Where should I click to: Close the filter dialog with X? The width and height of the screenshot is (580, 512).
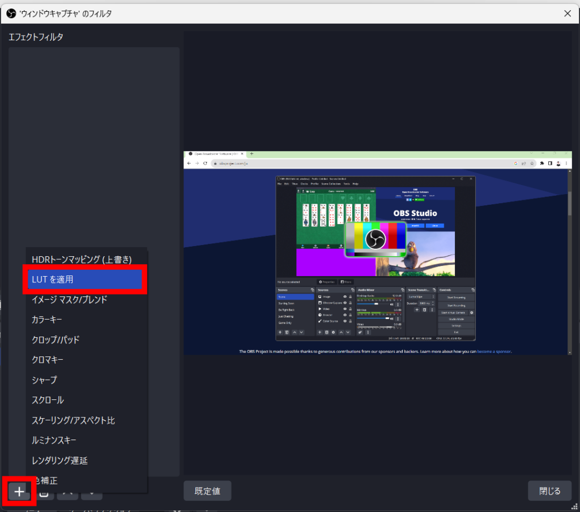(567, 12)
